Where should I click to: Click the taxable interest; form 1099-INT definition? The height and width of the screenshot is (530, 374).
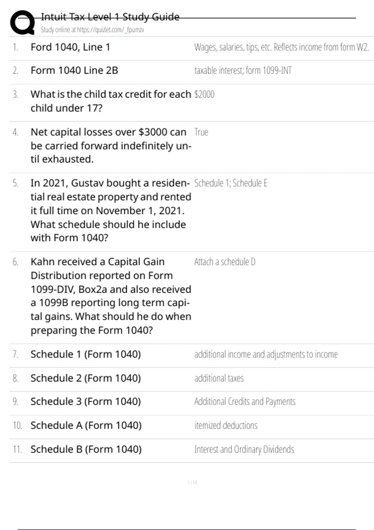243,71
